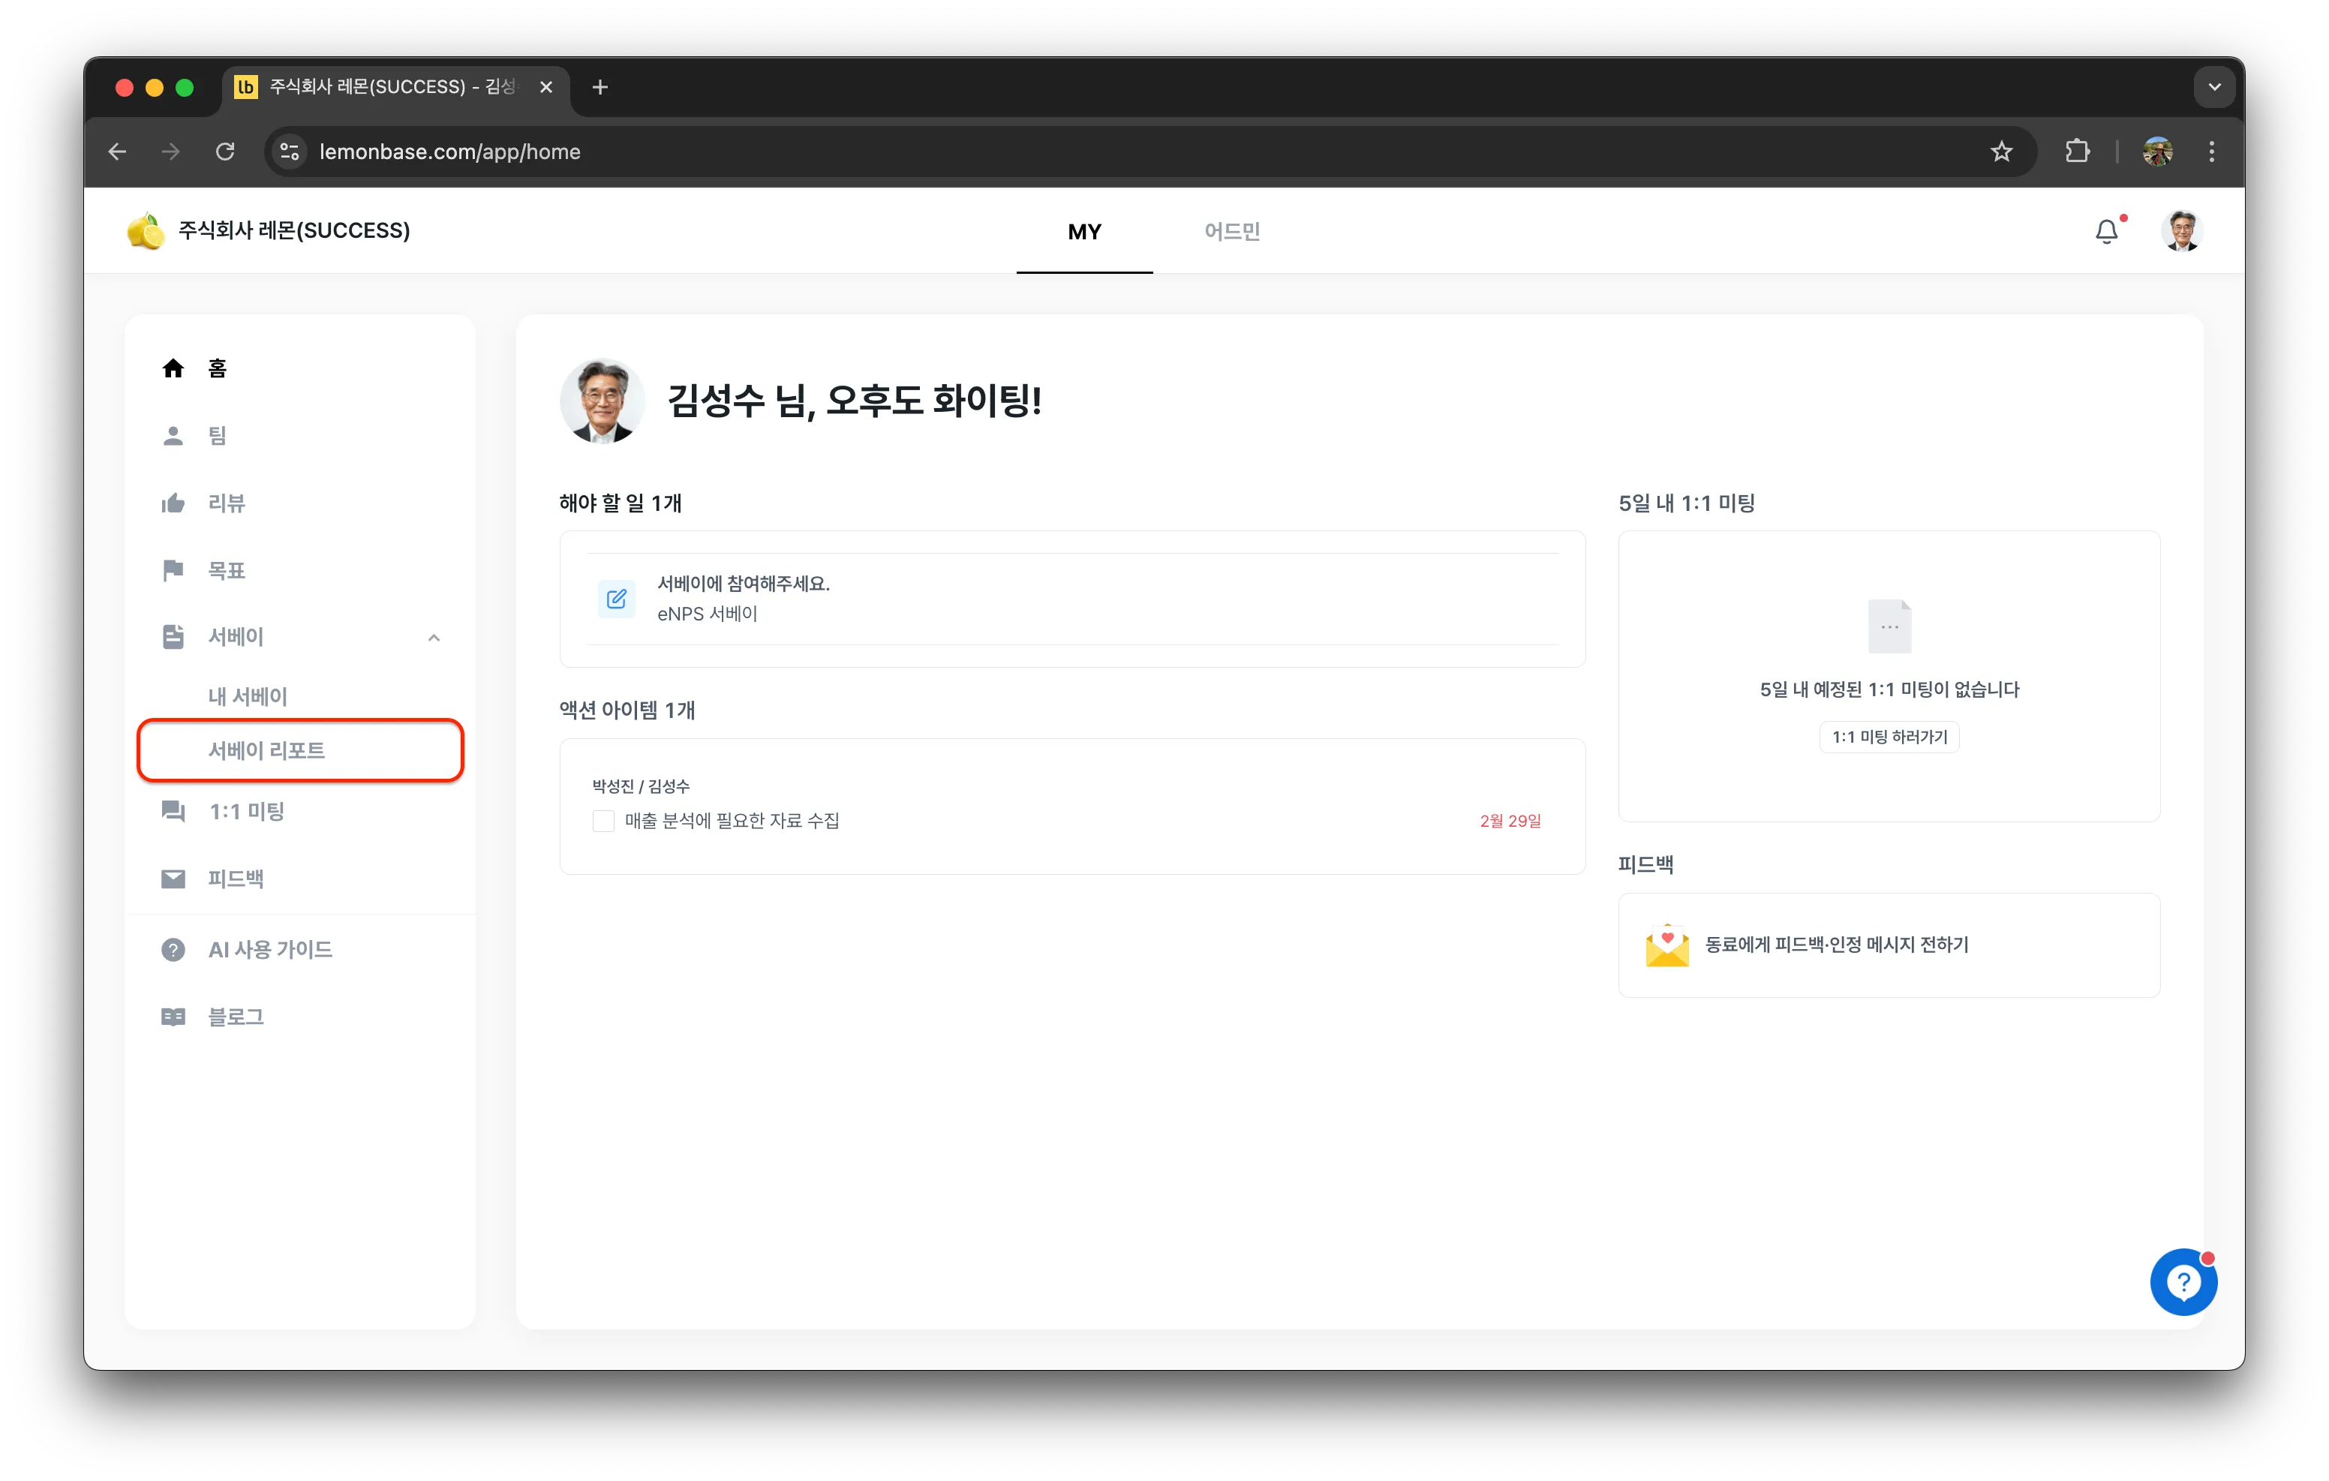Image resolution: width=2329 pixels, height=1481 pixels.
Task: Open the 팀 person icon
Action: click(x=173, y=435)
